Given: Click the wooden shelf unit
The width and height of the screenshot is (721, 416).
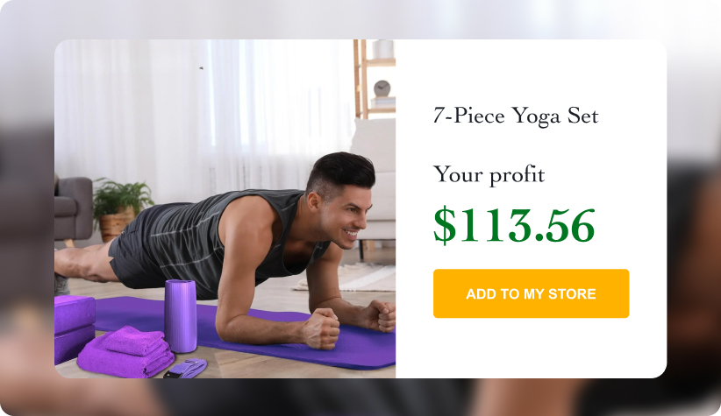Looking at the screenshot, I should point(374,79).
